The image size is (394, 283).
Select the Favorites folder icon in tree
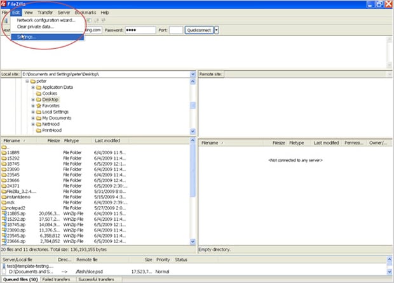(37, 105)
